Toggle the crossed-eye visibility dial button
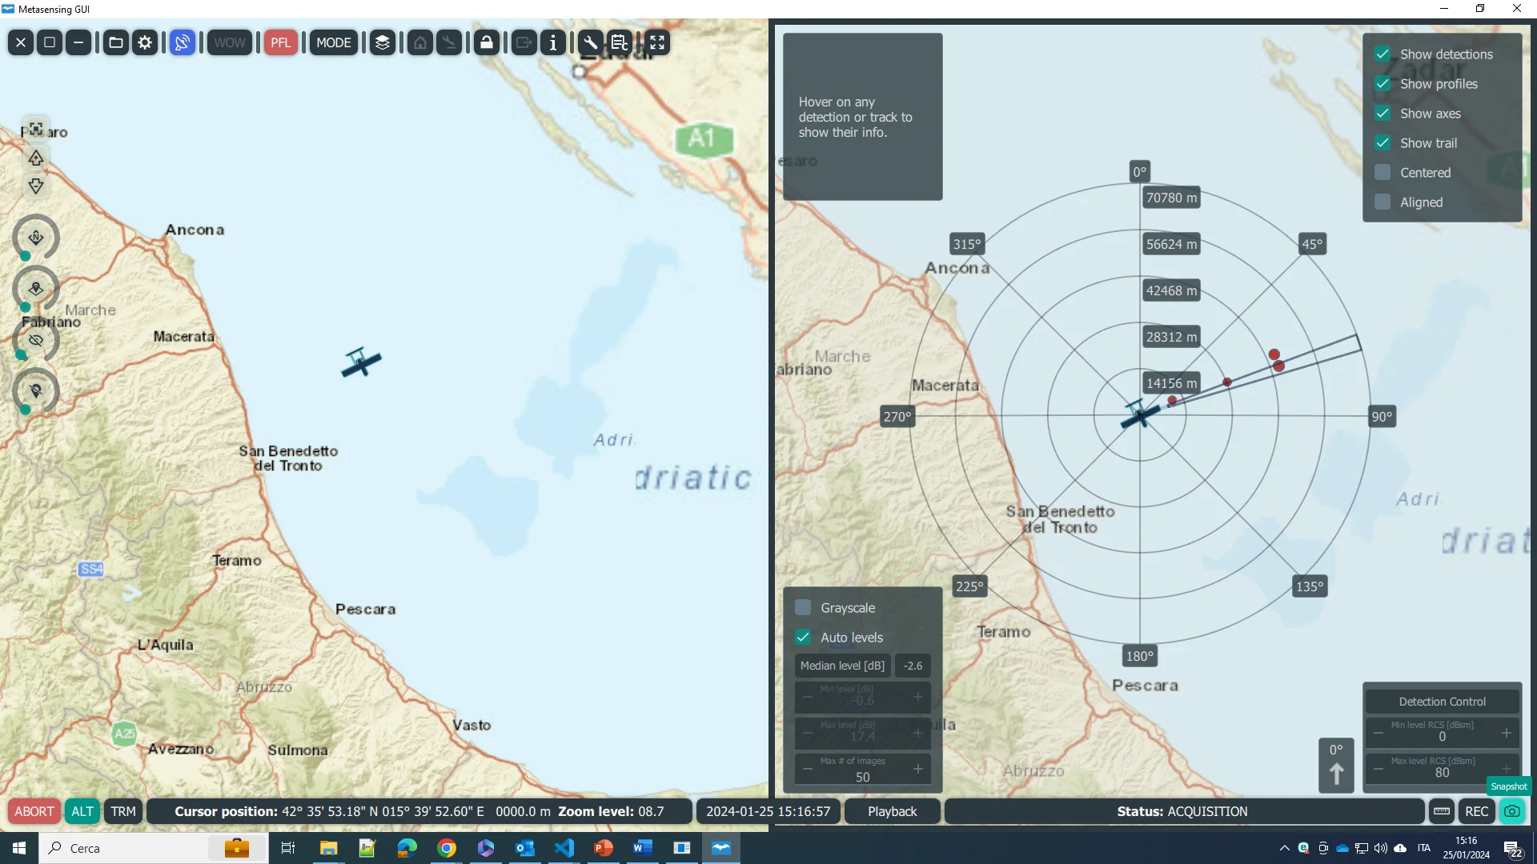The width and height of the screenshot is (1537, 864). click(x=36, y=340)
